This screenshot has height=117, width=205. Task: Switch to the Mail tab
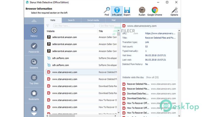tap(114, 20)
